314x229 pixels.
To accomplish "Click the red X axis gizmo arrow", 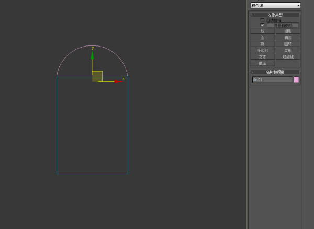I will tap(118, 81).
